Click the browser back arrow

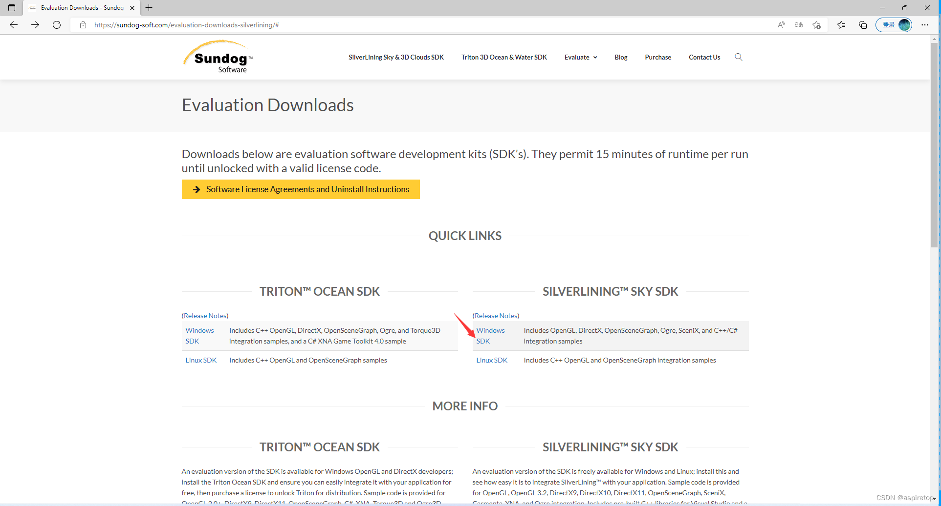[x=14, y=25]
